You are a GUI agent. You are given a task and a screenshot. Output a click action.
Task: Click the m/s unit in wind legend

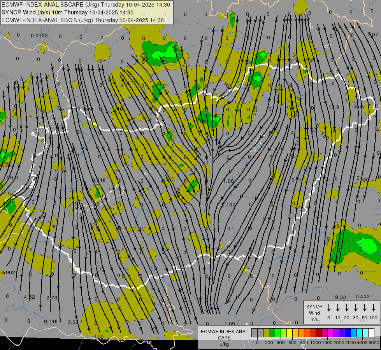(x=314, y=319)
